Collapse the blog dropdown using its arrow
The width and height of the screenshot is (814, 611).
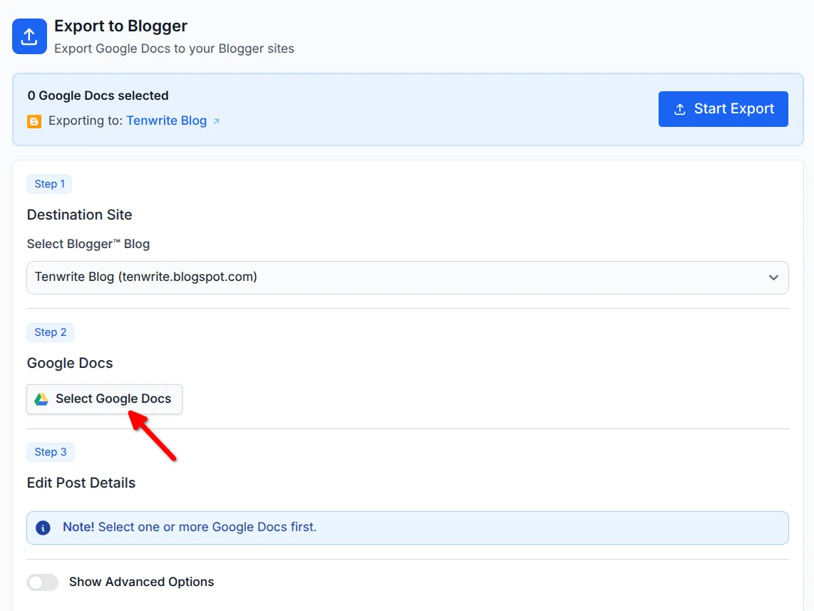(773, 277)
